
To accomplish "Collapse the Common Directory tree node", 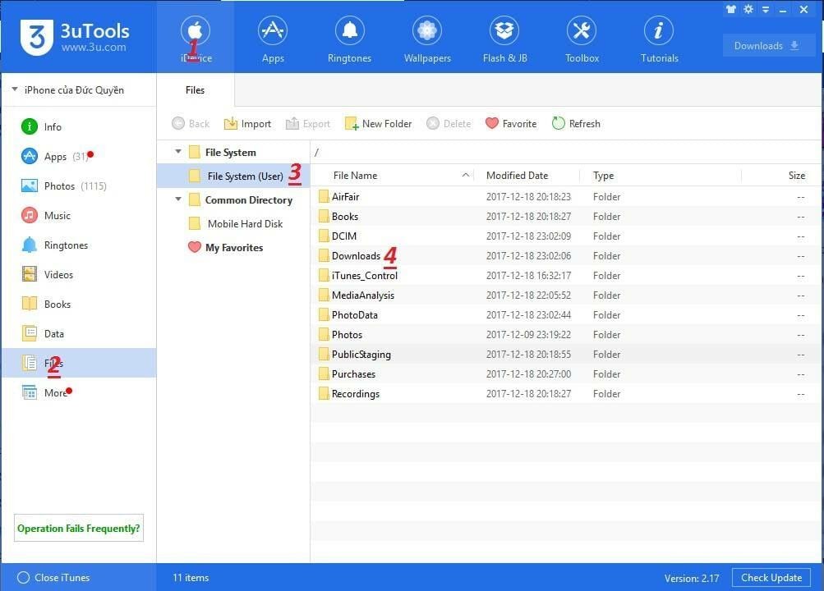I will (x=178, y=200).
